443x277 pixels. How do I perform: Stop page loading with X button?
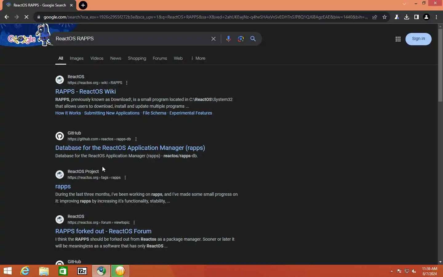pos(26,17)
